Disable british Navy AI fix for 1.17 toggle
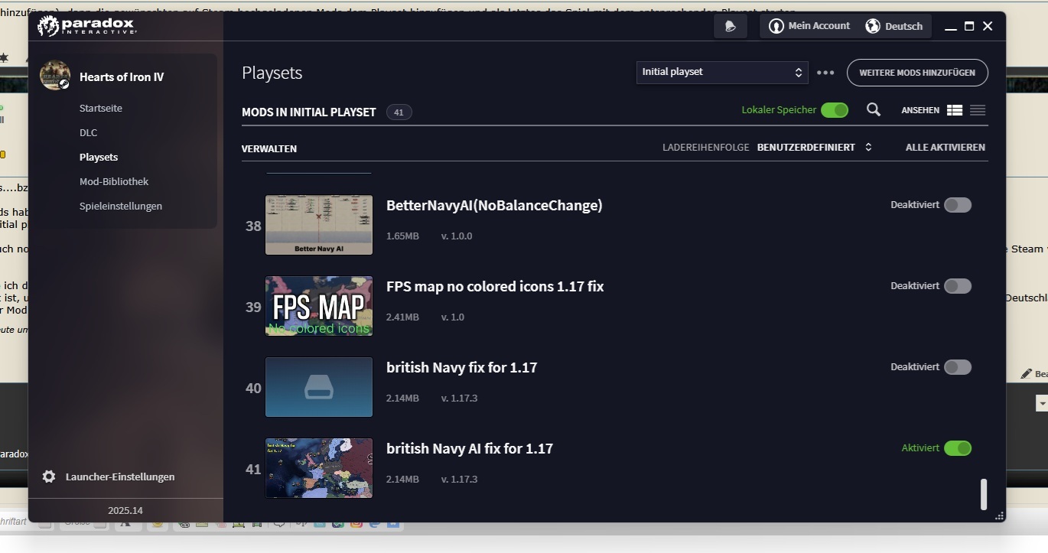The height and width of the screenshot is (553, 1048). (x=958, y=448)
